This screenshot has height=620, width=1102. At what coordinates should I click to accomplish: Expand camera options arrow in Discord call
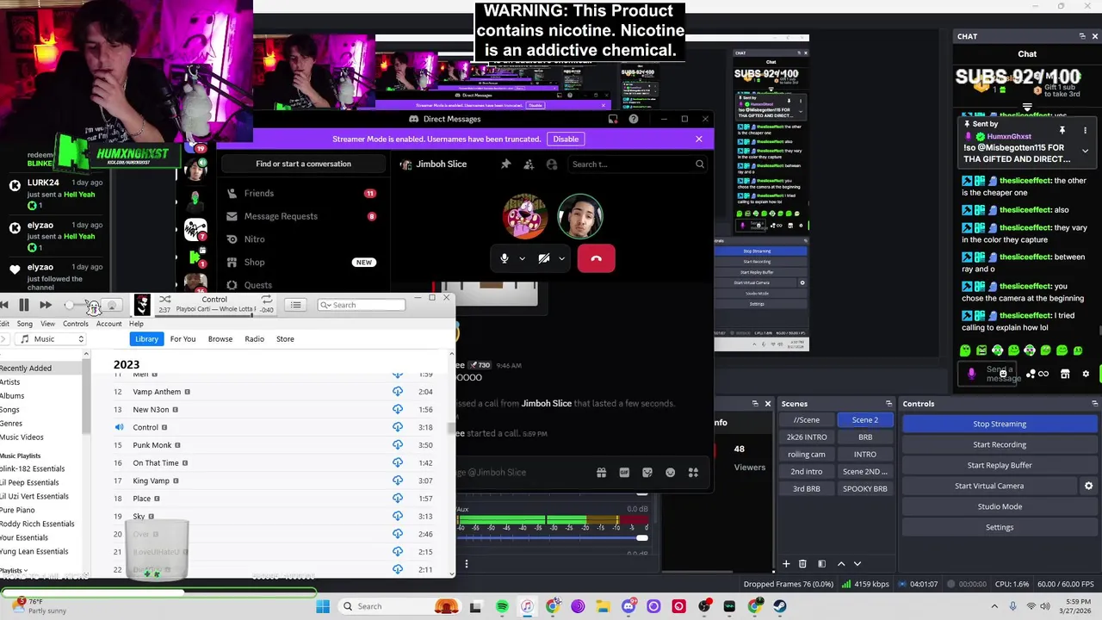tap(561, 258)
